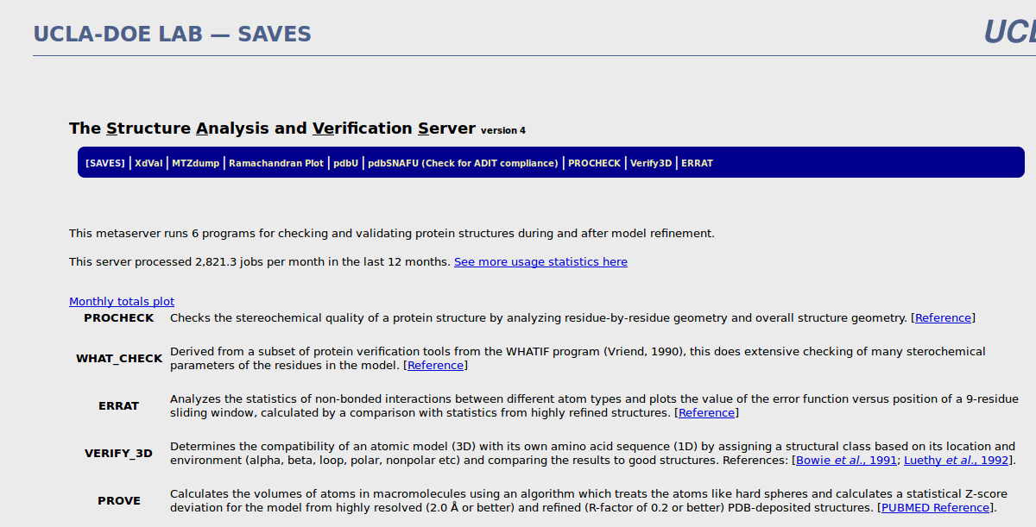Image resolution: width=1036 pixels, height=527 pixels.
Task: Open XdVal in the navigation bar
Action: pos(148,163)
